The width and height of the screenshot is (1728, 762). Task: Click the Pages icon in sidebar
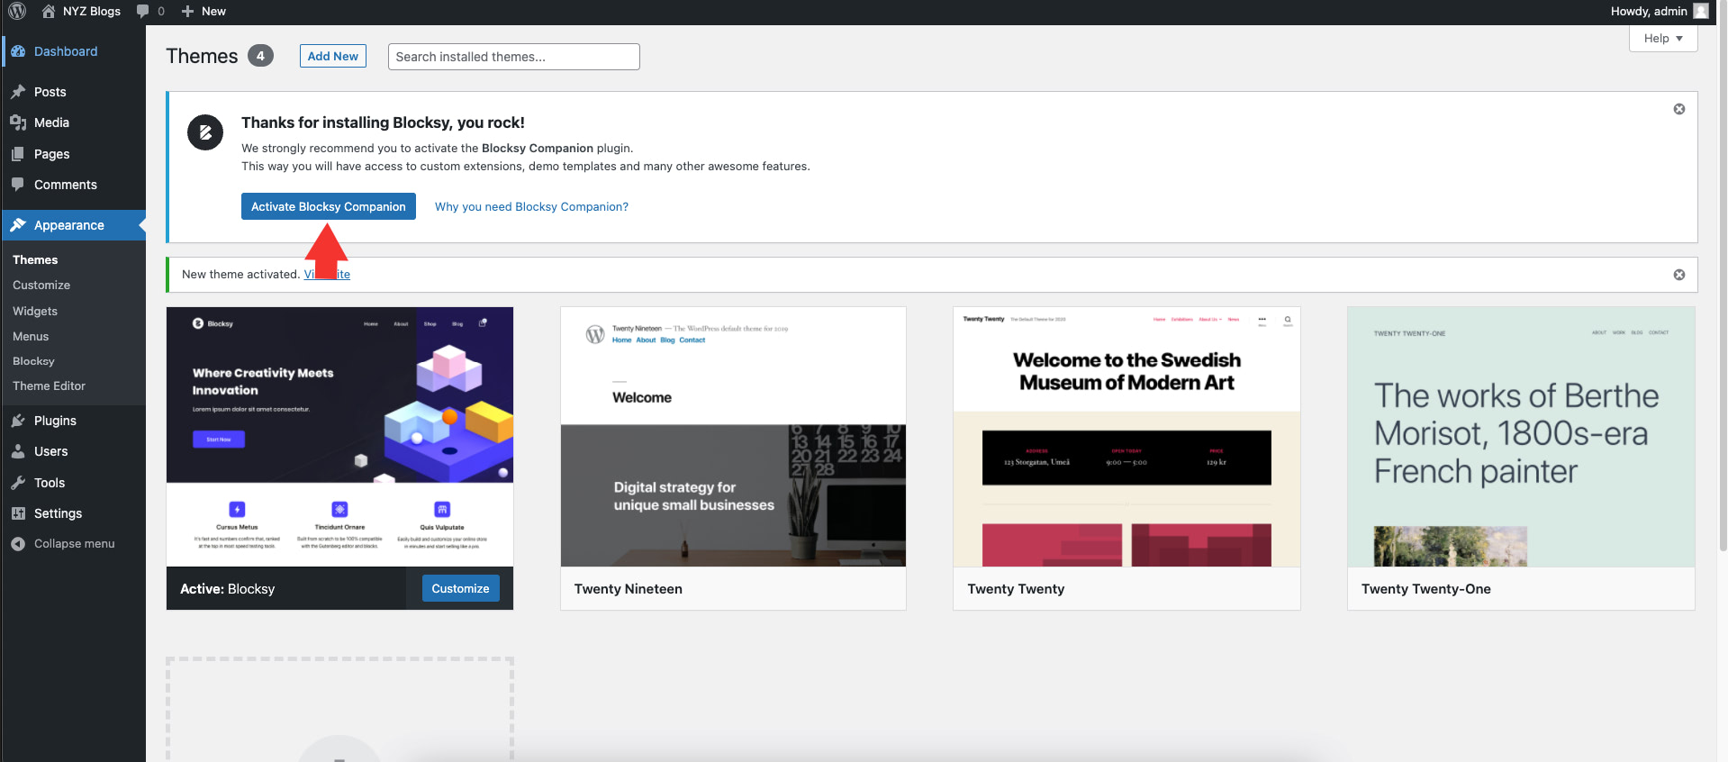pyautogui.click(x=18, y=154)
